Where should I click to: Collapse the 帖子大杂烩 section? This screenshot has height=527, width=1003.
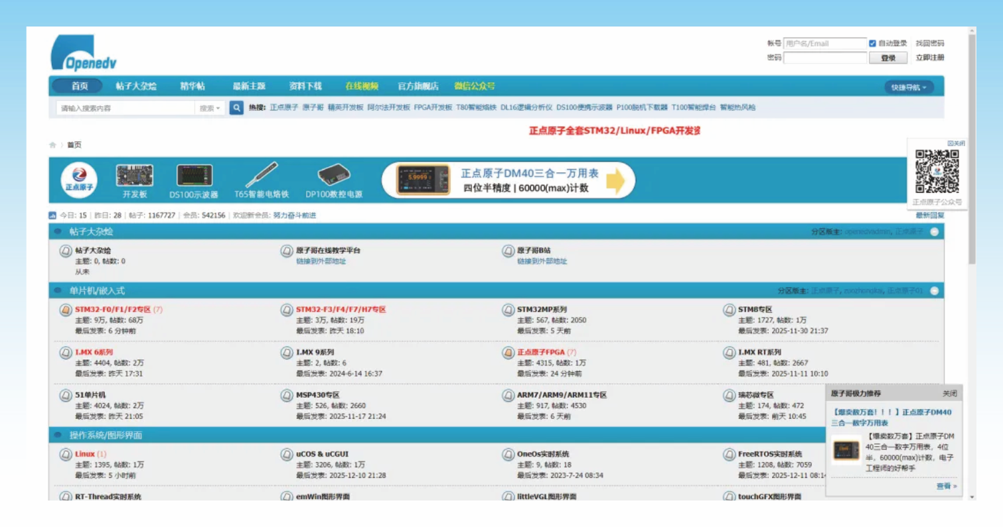(935, 232)
